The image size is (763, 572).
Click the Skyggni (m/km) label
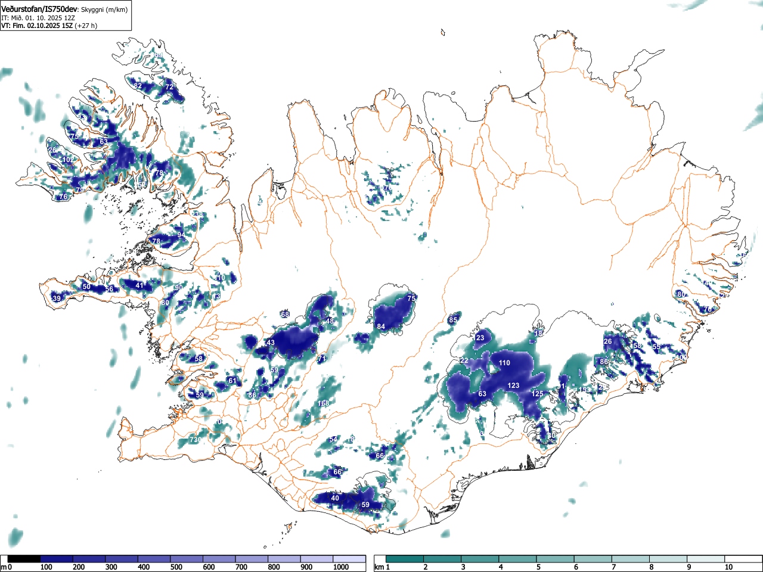coord(104,10)
